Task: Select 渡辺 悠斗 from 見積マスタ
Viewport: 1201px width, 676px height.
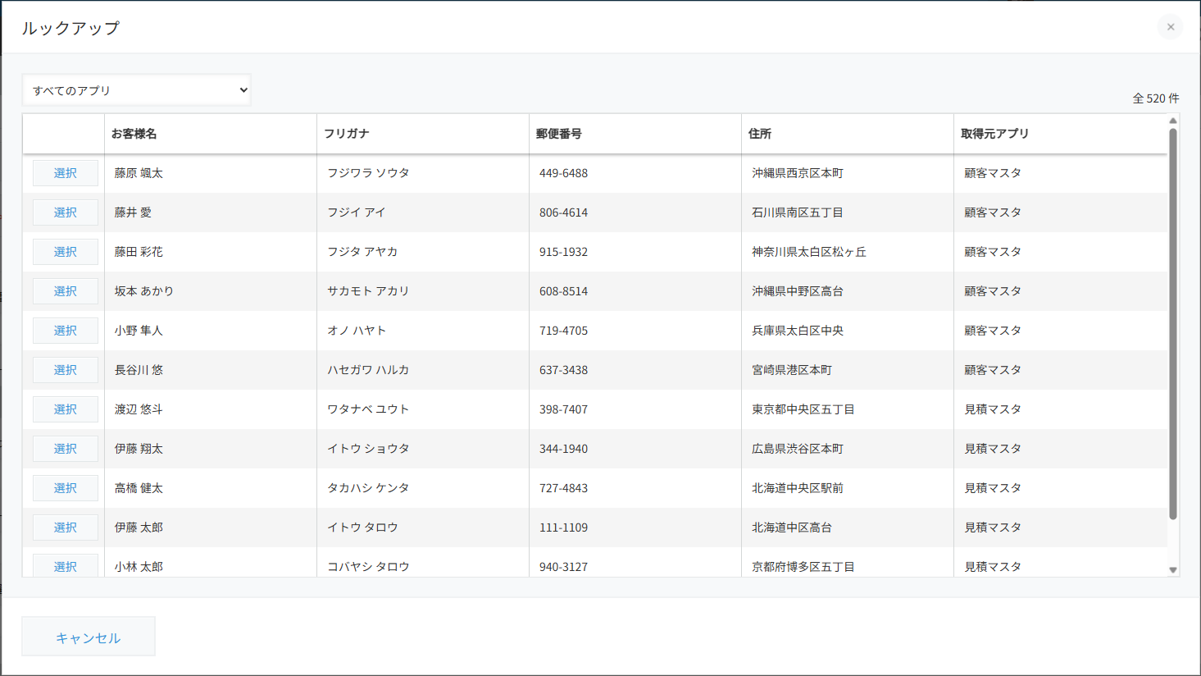Action: (66, 409)
